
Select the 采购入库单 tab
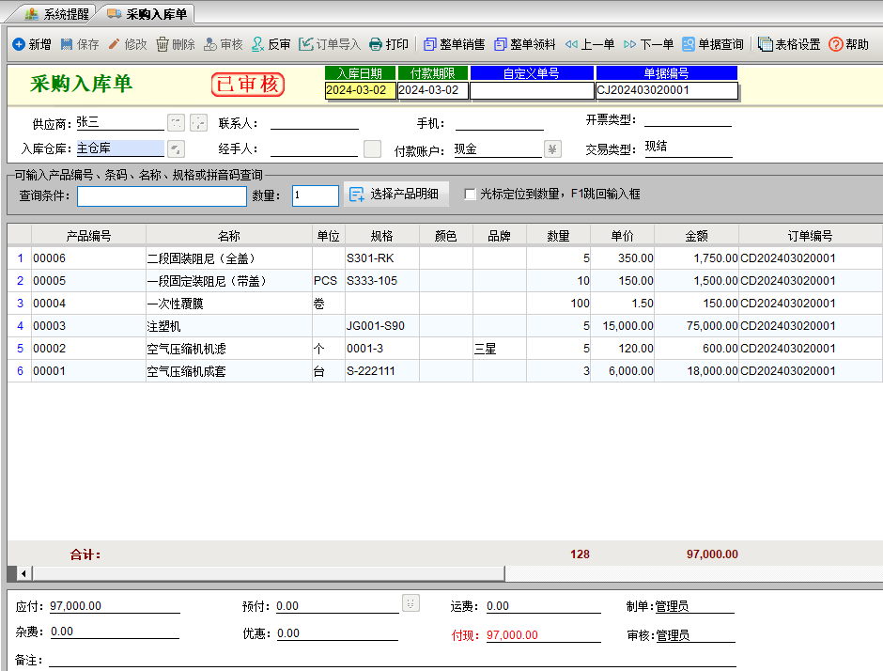click(147, 14)
